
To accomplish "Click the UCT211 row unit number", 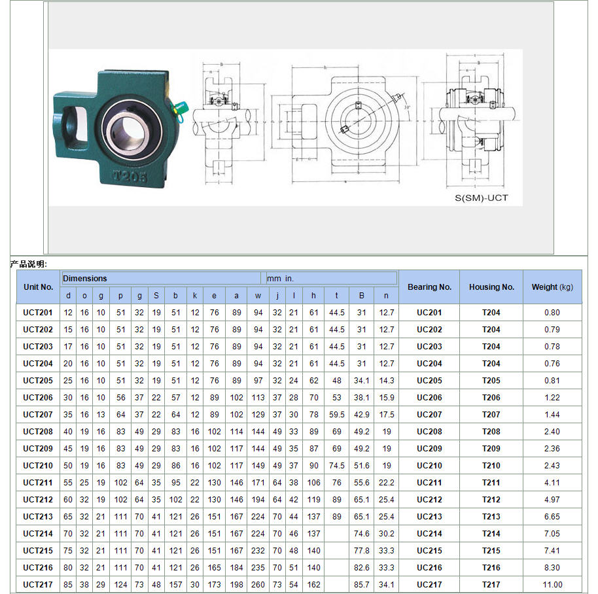I will (x=38, y=482).
